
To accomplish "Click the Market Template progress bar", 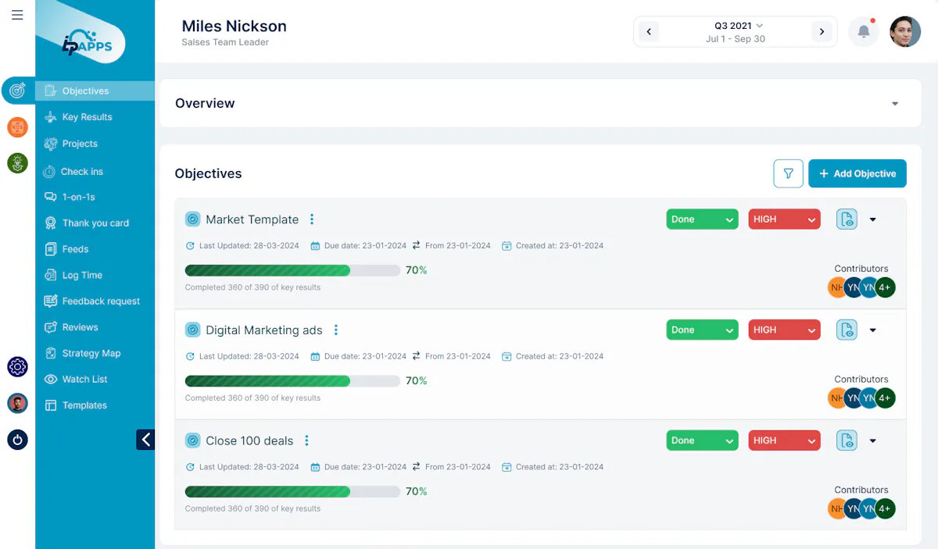I will tap(292, 270).
